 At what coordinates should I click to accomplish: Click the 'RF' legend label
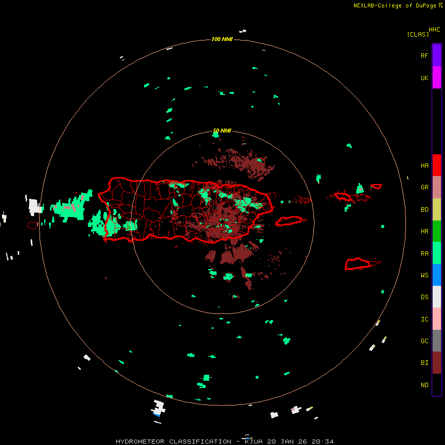pyautogui.click(x=424, y=55)
